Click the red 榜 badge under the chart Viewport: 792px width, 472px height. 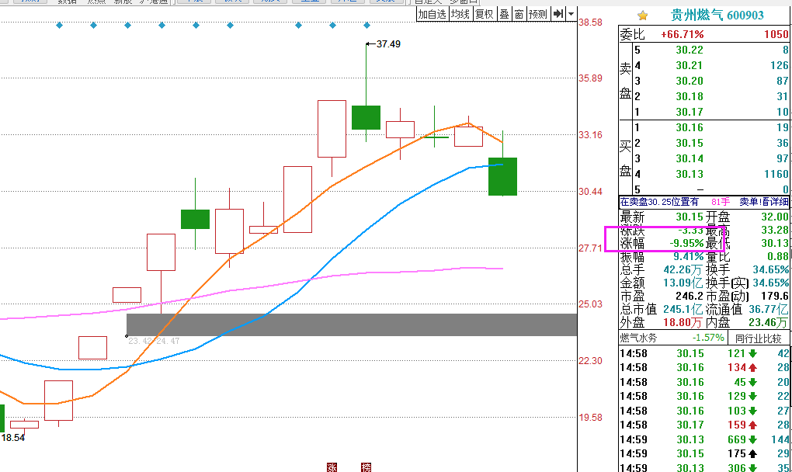366,467
